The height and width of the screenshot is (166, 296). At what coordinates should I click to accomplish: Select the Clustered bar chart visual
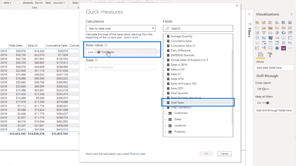[x=270, y=22]
